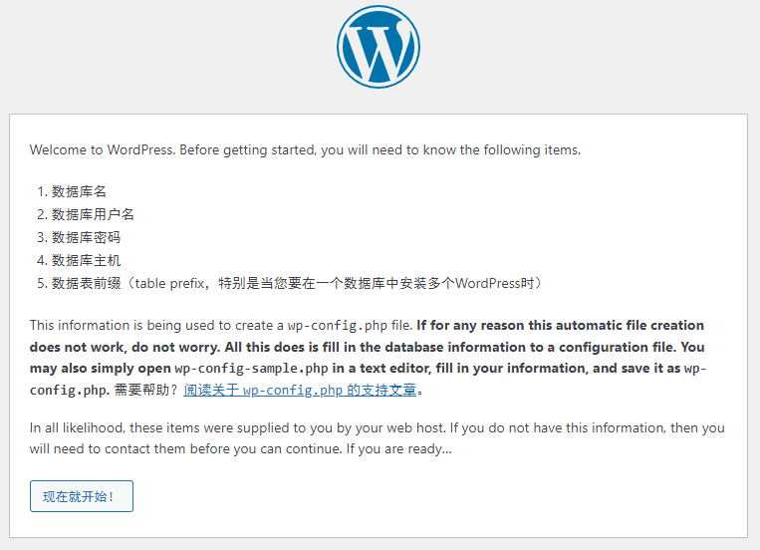Click the 数据库用户名 list item

coord(93,214)
